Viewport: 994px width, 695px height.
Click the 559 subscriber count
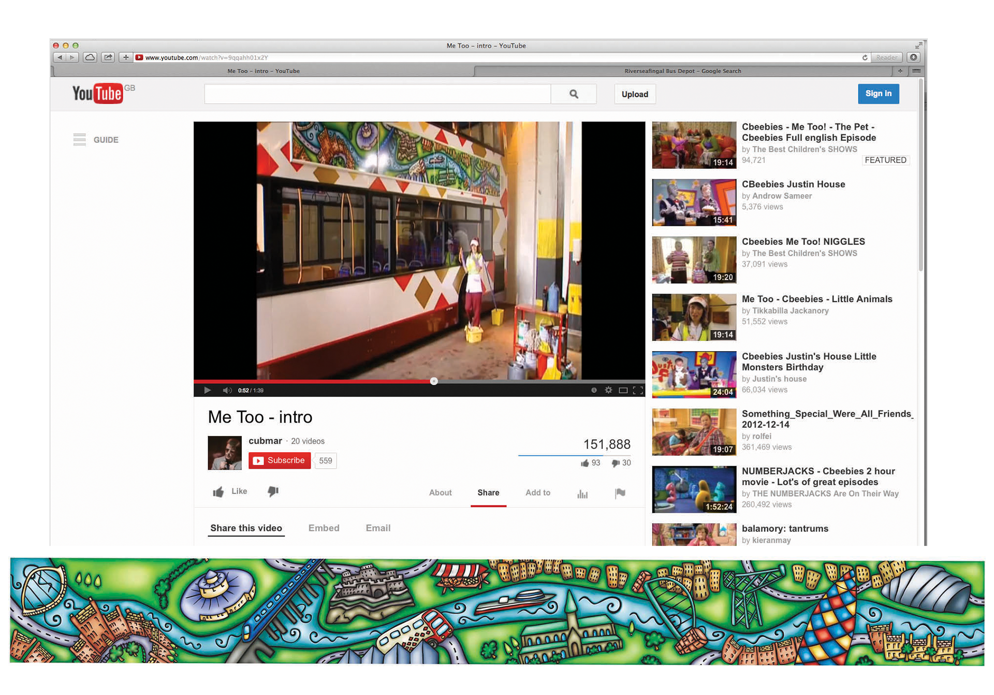pyautogui.click(x=326, y=461)
